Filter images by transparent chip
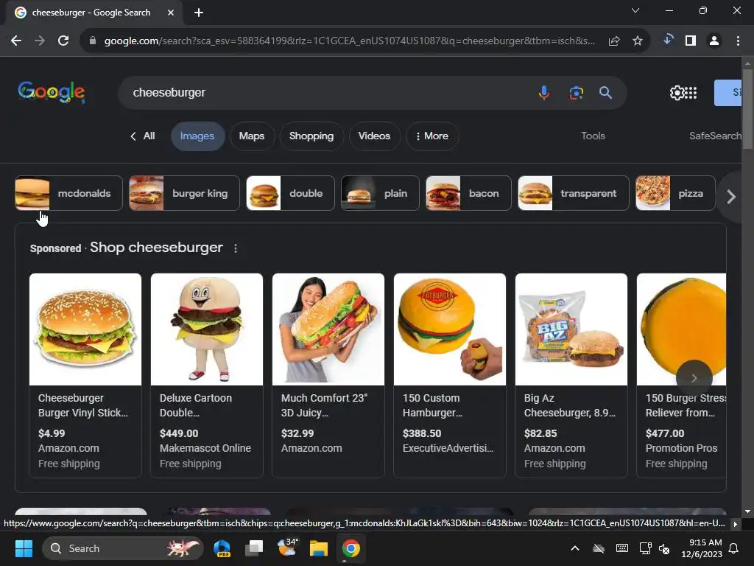The width and height of the screenshot is (754, 566). (x=573, y=194)
